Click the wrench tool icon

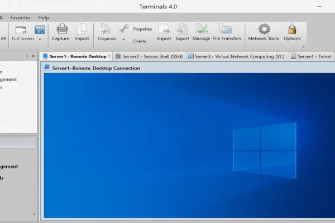pos(124,28)
